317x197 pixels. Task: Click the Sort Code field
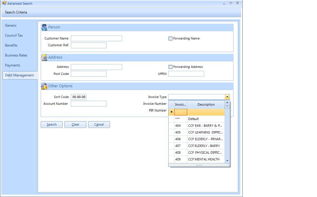79,97
